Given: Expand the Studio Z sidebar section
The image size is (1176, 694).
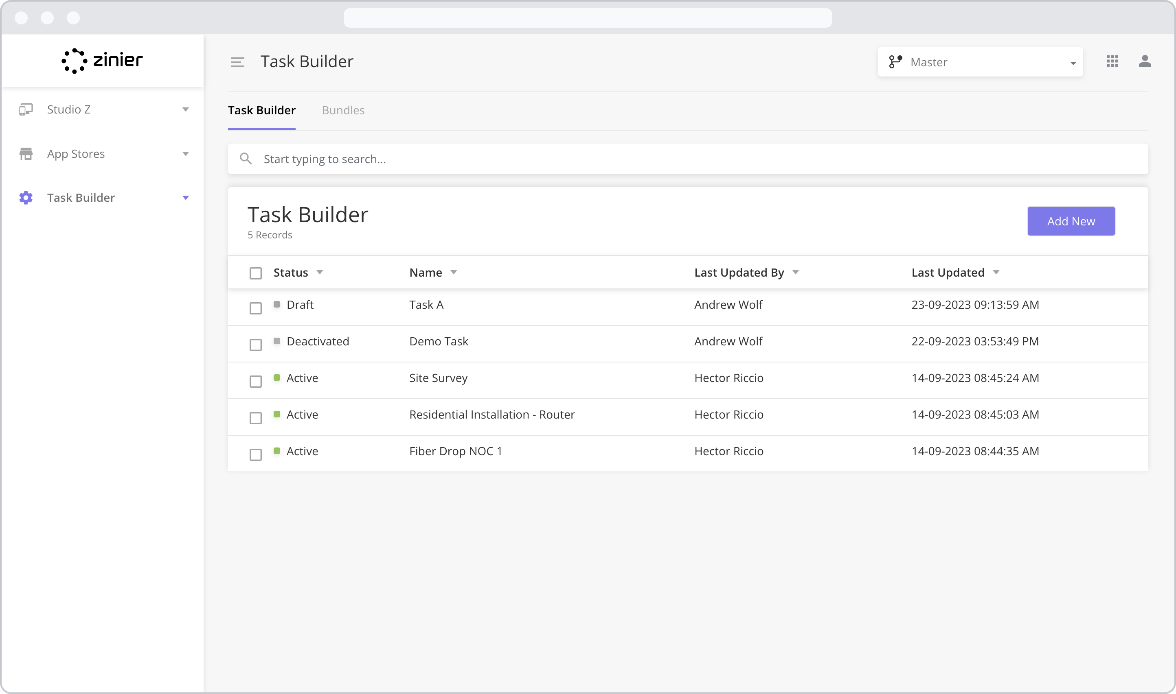Looking at the screenshot, I should click(186, 109).
